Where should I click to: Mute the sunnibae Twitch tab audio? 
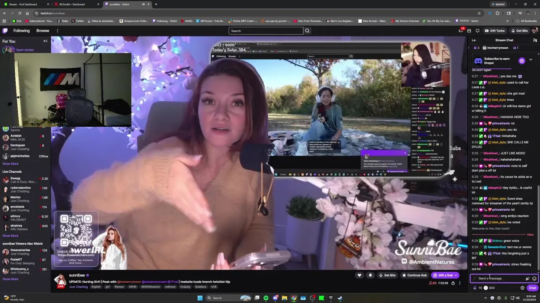point(143,4)
